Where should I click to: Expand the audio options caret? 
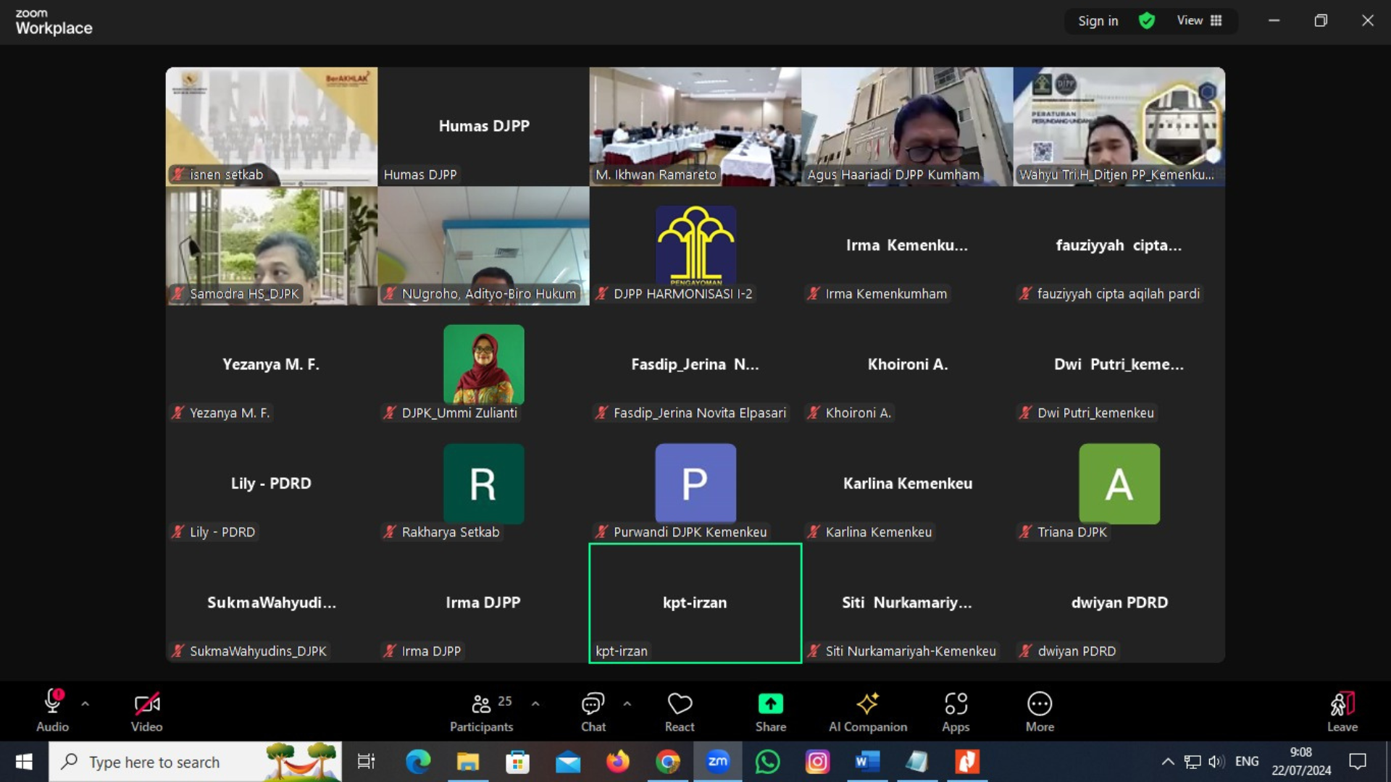tap(85, 703)
